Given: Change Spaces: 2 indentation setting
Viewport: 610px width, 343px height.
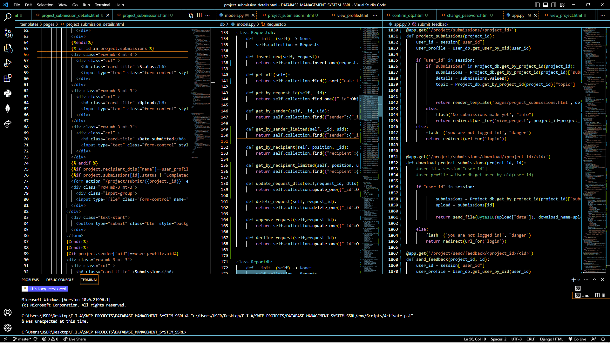Looking at the screenshot, I should [x=498, y=339].
